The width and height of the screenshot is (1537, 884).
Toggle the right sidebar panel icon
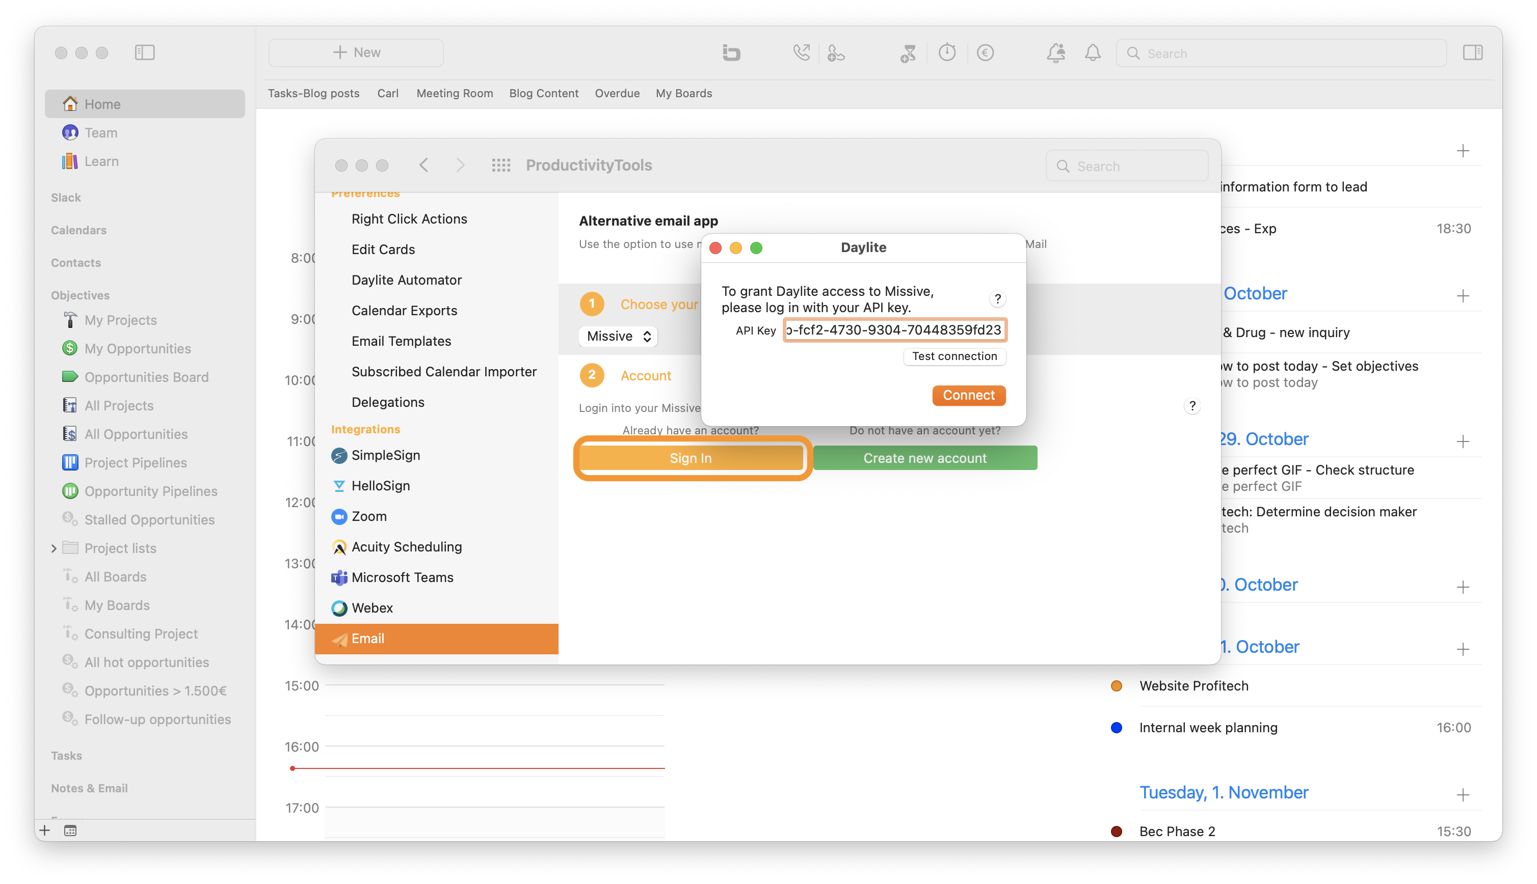pos(1472,53)
